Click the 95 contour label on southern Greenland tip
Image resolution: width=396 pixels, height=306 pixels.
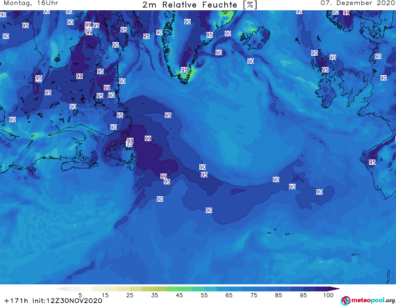(184, 70)
